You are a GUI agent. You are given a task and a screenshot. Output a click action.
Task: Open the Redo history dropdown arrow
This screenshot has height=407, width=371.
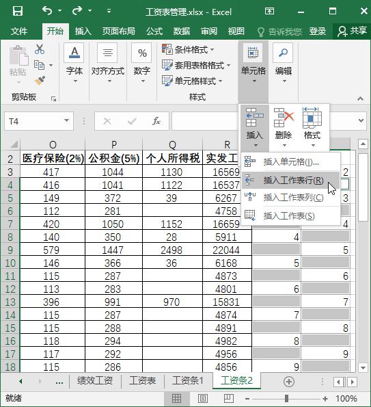point(90,11)
